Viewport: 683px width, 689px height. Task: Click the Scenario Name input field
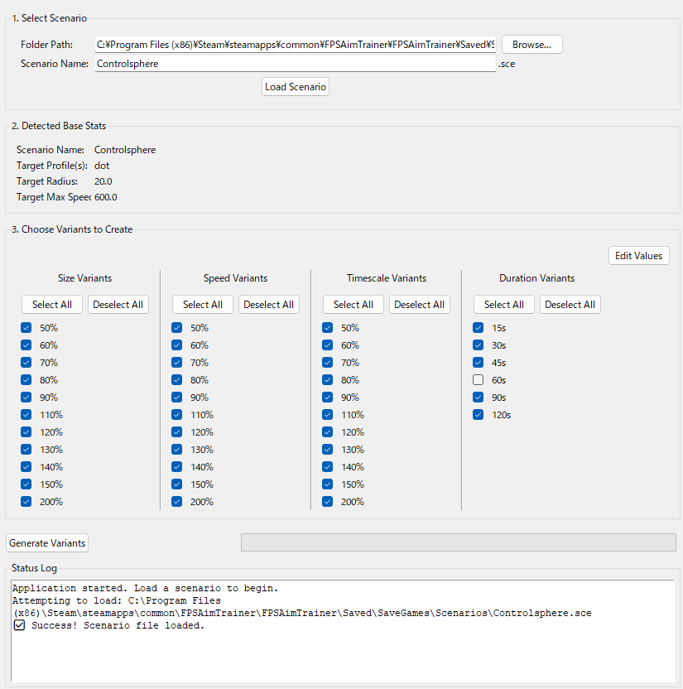(x=295, y=65)
